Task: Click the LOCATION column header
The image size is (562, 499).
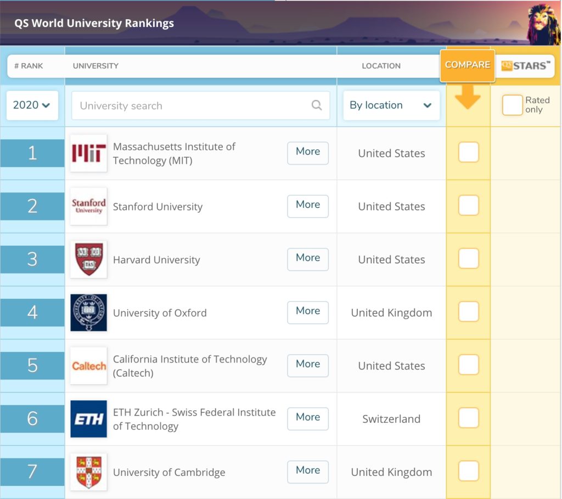Action: point(381,66)
